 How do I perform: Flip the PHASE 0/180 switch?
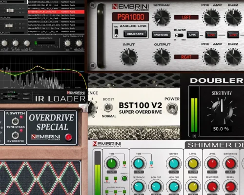point(179,35)
